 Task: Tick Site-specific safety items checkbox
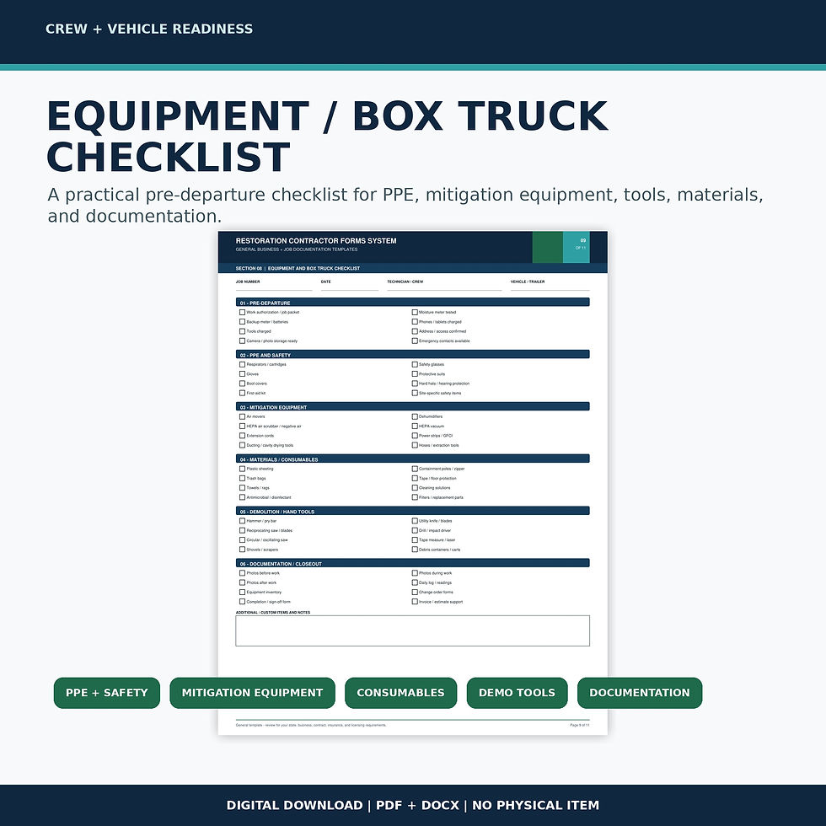tap(415, 393)
